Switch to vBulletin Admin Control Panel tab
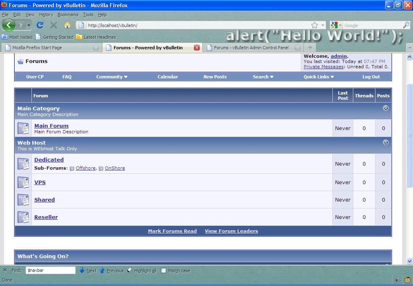 [x=251, y=48]
